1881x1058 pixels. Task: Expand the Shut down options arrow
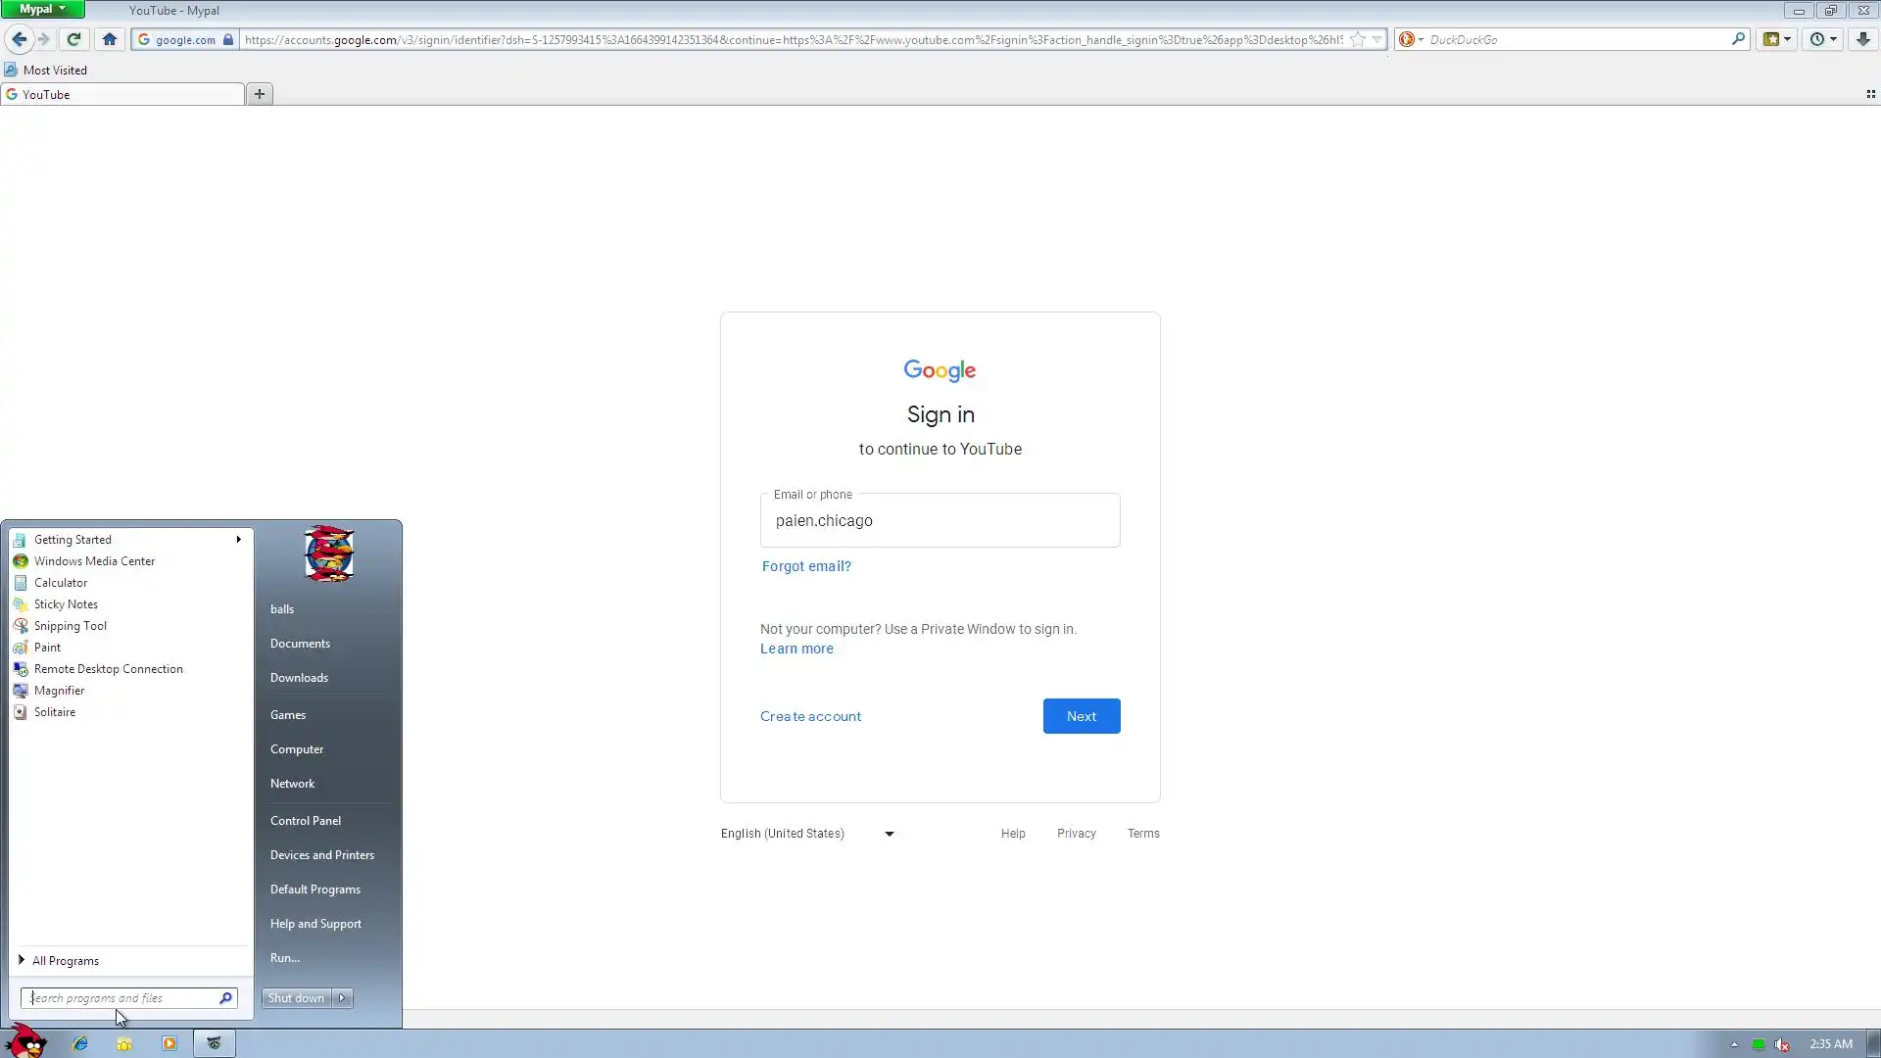[342, 998]
